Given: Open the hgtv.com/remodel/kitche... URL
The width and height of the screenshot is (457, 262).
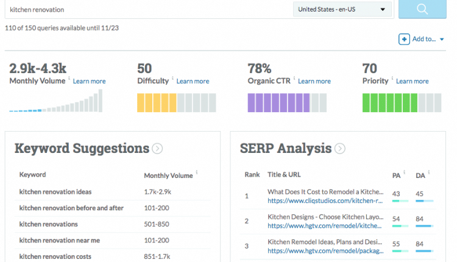Looking at the screenshot, I should 324,226.
